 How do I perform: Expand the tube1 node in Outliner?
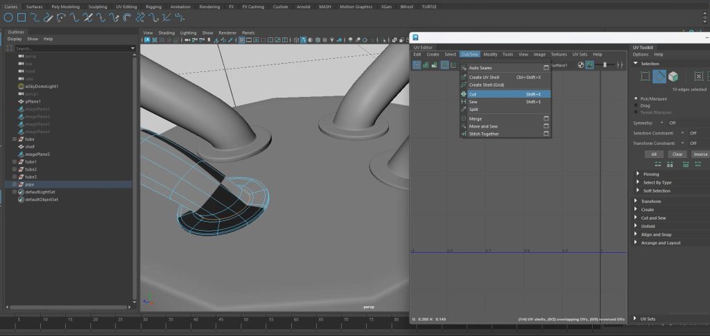tap(15, 162)
